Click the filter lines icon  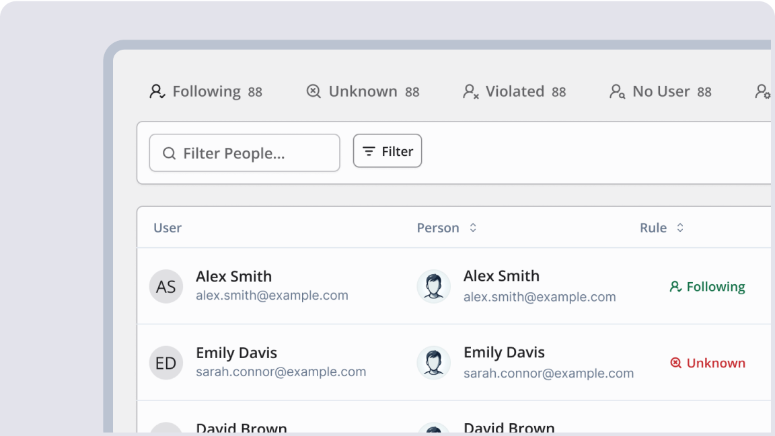(369, 152)
